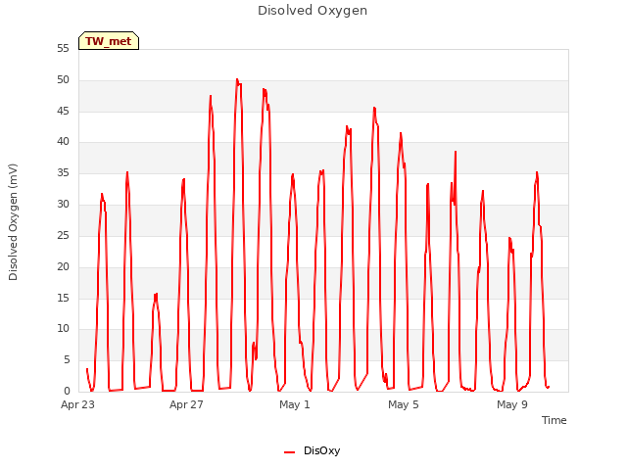This screenshot has height=470, width=627.
Task: Click the 0 y-axis tick label
Action: (67, 391)
